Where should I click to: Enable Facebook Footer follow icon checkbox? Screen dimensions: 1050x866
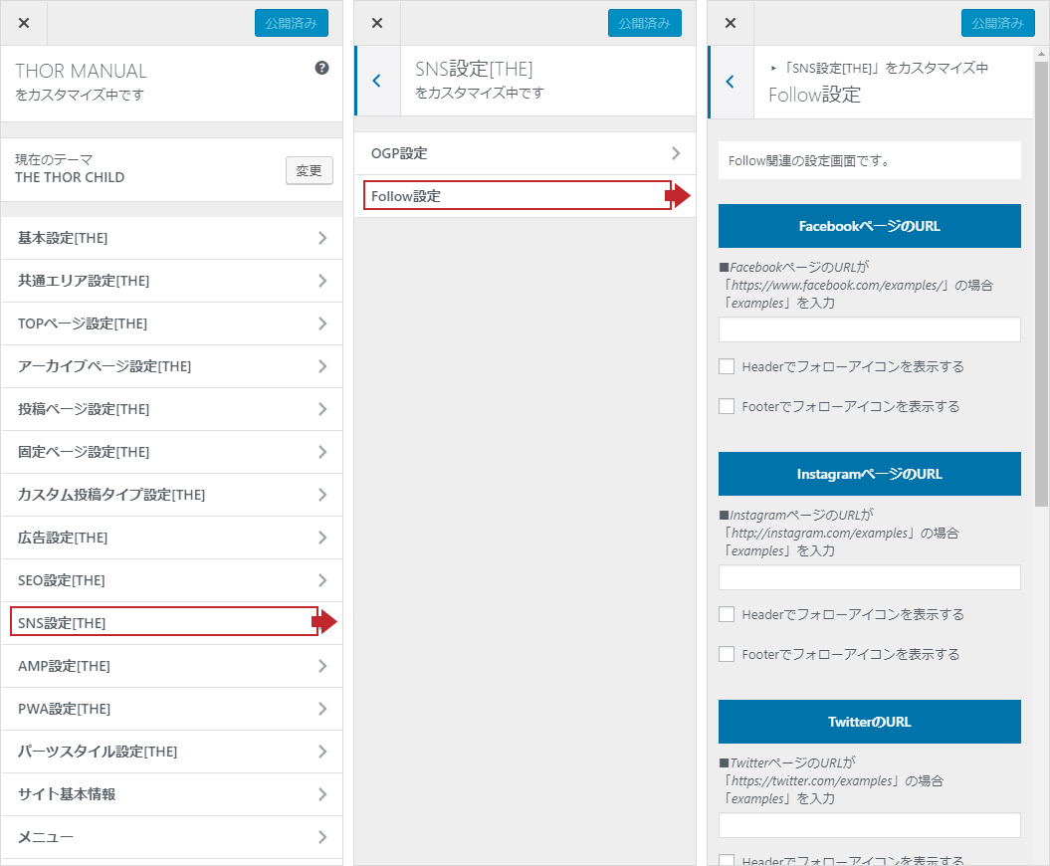pos(727,406)
